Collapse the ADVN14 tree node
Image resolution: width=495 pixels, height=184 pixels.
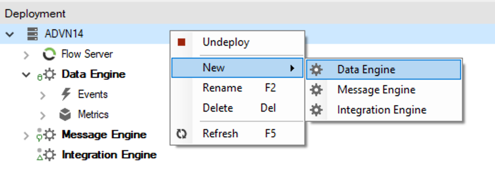coord(10,34)
